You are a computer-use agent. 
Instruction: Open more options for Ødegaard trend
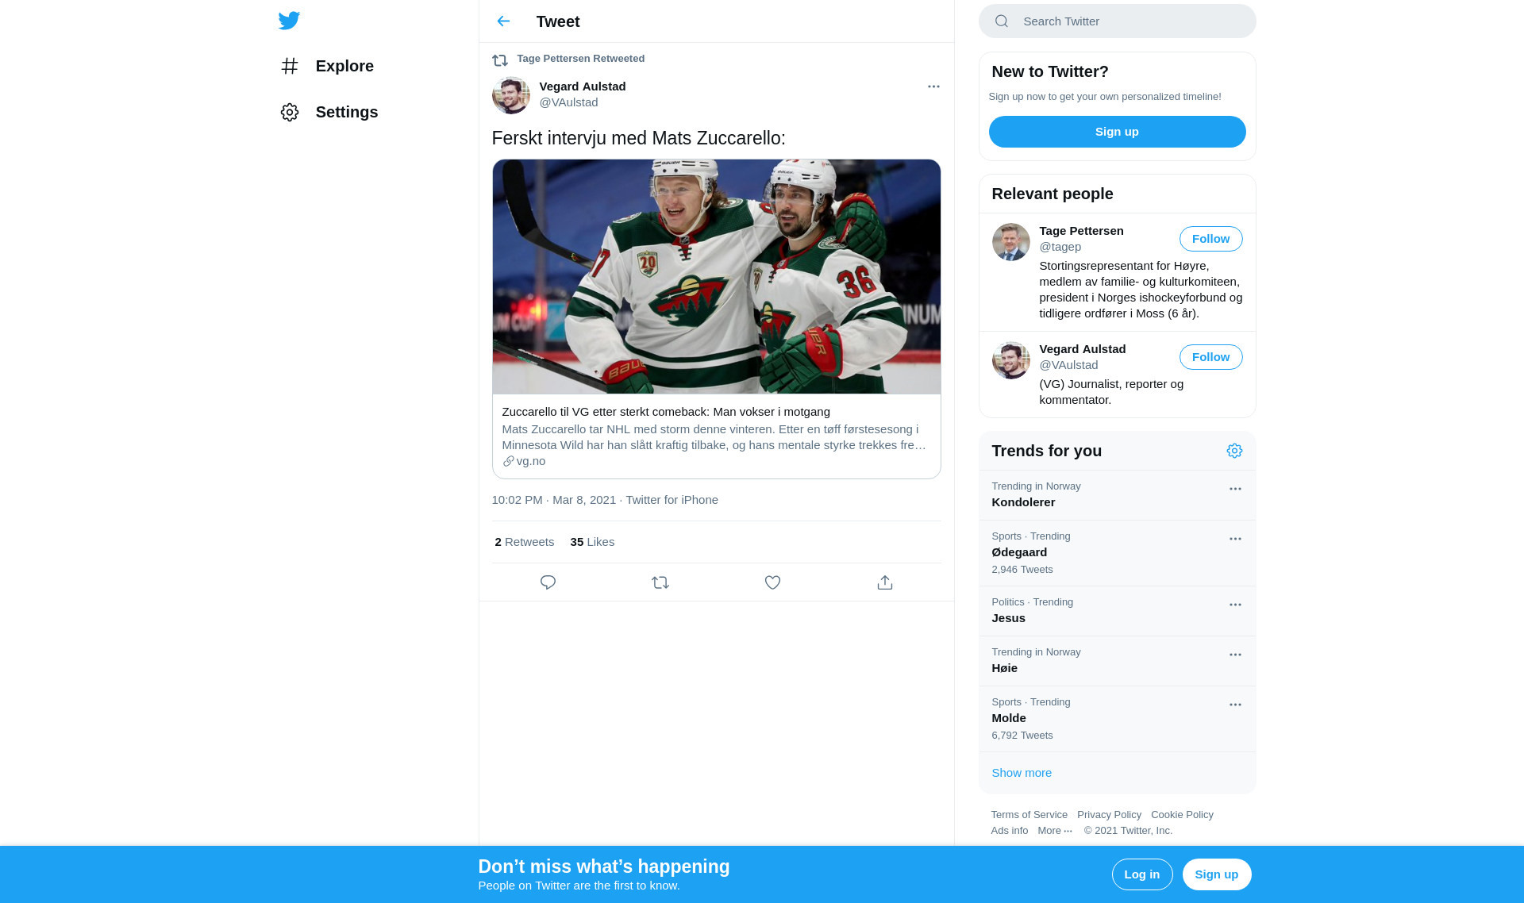[x=1235, y=539]
